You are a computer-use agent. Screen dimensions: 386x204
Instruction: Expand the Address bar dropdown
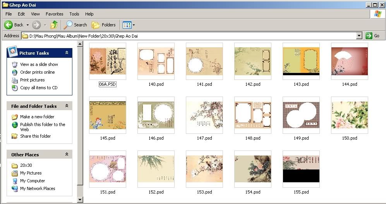point(359,36)
